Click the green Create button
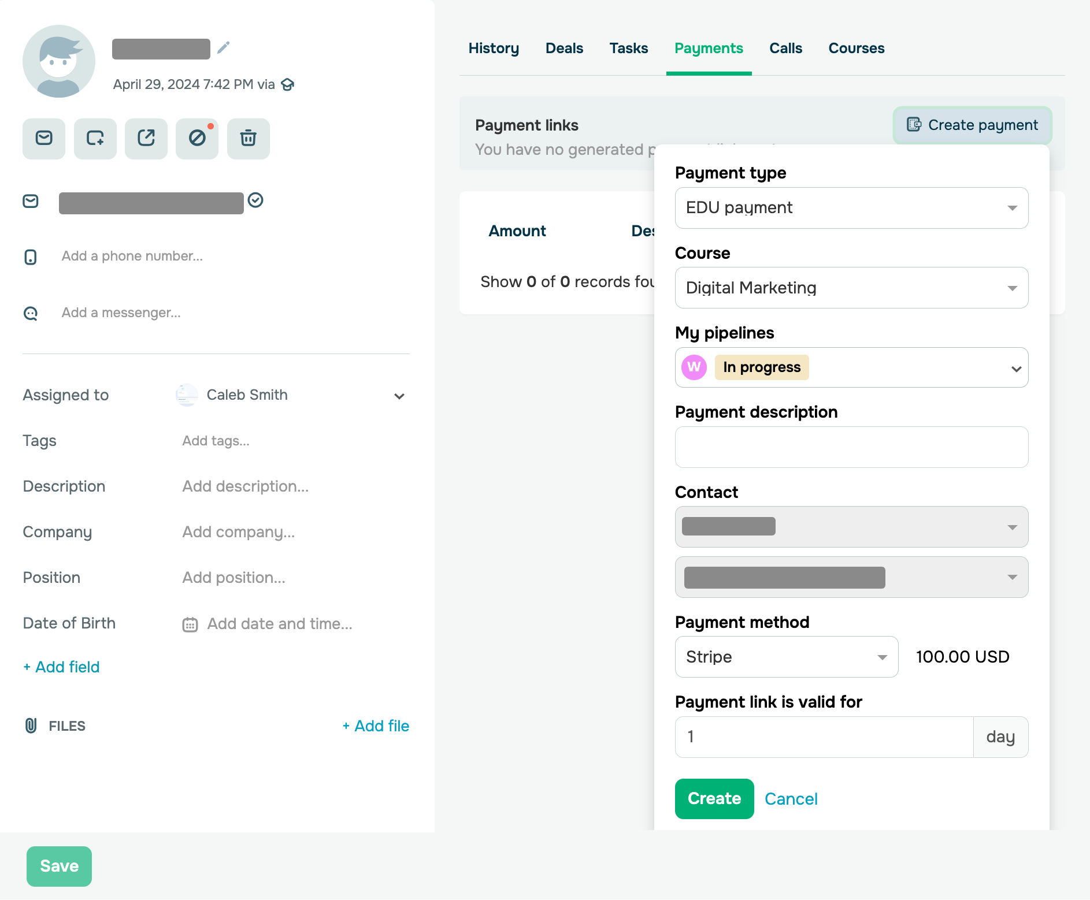The height and width of the screenshot is (900, 1090). point(714,799)
